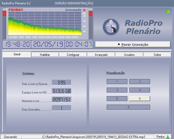Click the Gravando status bar field
174x139 pixels.
point(10,137)
